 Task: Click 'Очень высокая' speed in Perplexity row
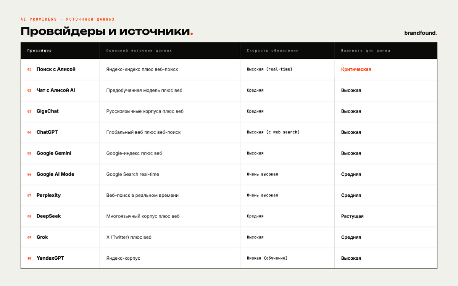pos(262,195)
